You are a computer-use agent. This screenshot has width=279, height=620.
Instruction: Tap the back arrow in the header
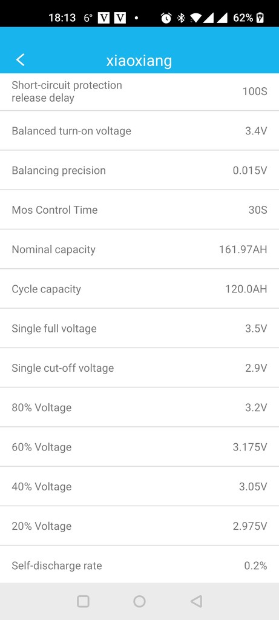click(x=20, y=60)
